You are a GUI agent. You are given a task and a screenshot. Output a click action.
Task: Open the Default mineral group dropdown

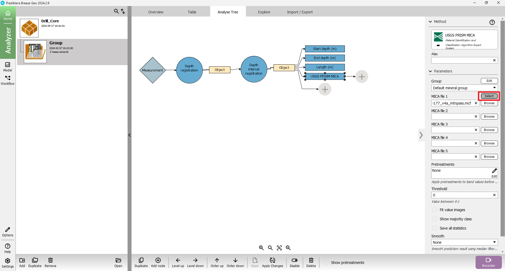[464, 88]
